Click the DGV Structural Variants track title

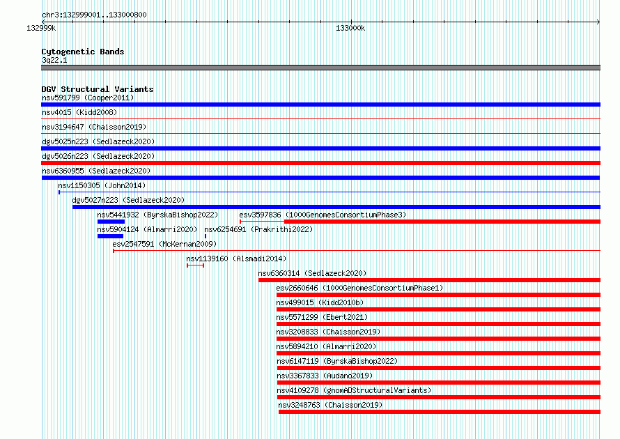[98, 89]
